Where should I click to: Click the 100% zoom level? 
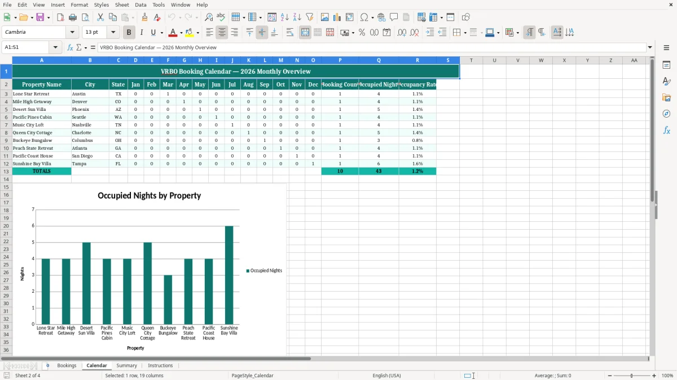(x=667, y=375)
